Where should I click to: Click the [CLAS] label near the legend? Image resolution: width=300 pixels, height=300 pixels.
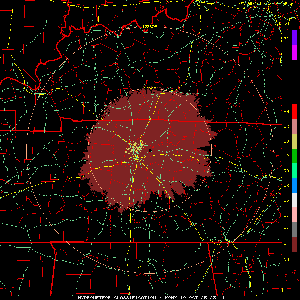click(x=282, y=23)
